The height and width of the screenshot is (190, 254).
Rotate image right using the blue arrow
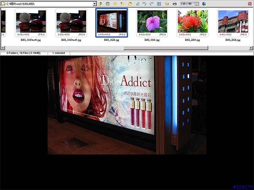(x=152, y=4)
